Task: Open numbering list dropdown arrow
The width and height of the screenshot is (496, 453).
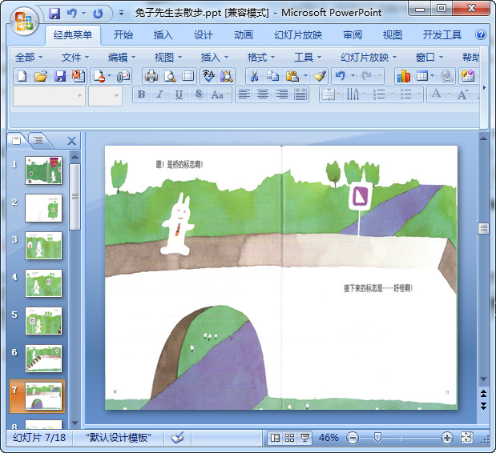Action: click(392, 94)
